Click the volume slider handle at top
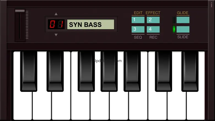 20,11
